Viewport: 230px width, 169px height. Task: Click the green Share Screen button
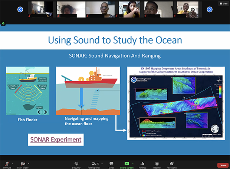pos(126,164)
